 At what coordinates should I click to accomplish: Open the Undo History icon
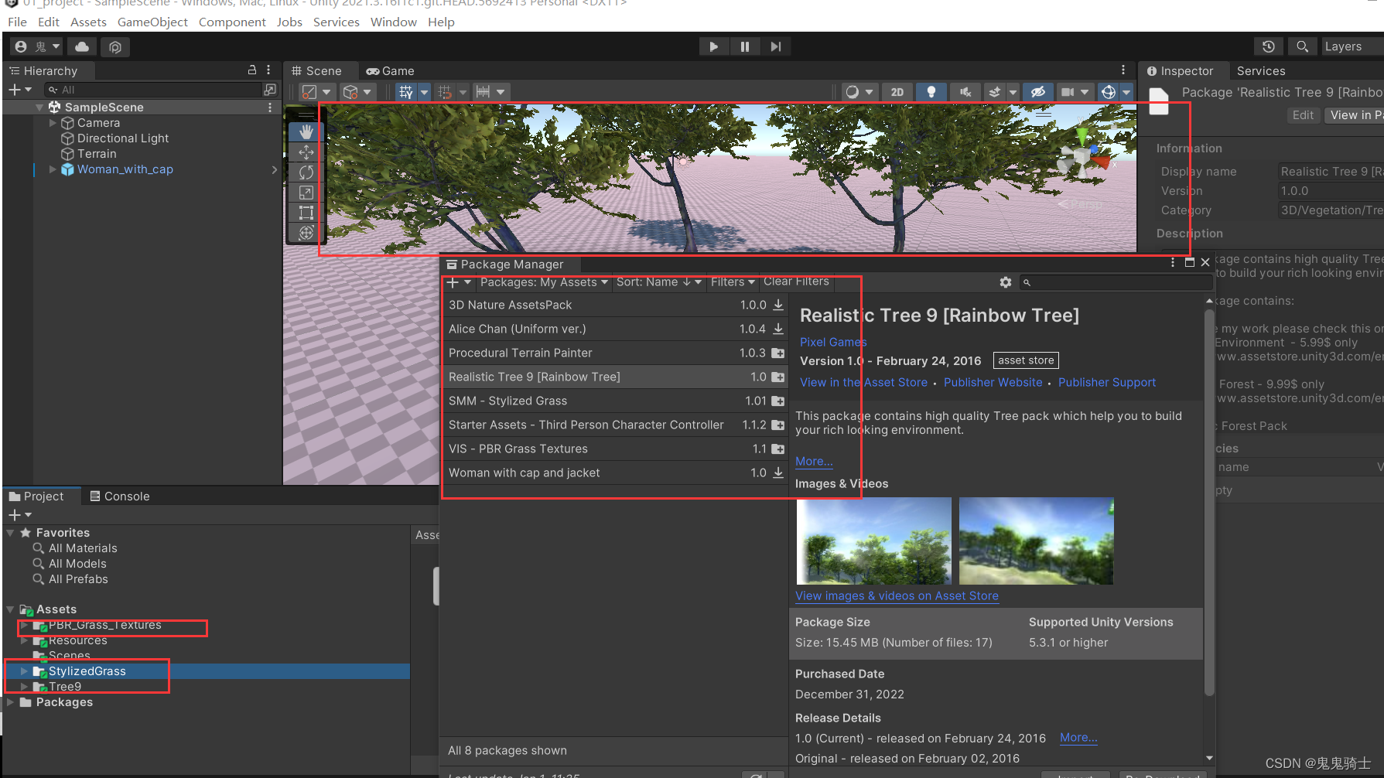tap(1269, 46)
